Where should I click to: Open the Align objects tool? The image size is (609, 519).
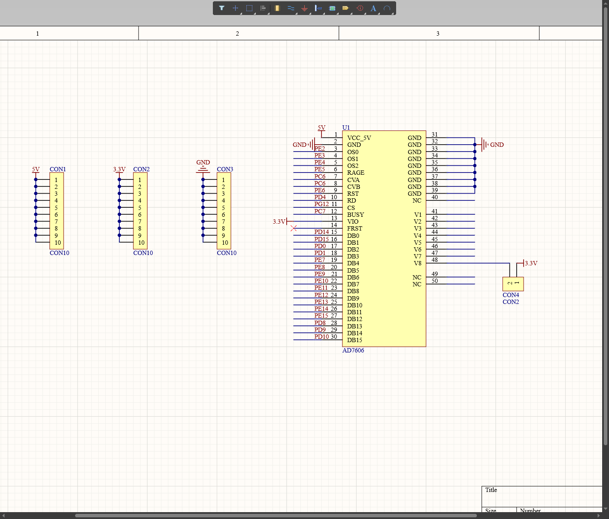point(263,8)
